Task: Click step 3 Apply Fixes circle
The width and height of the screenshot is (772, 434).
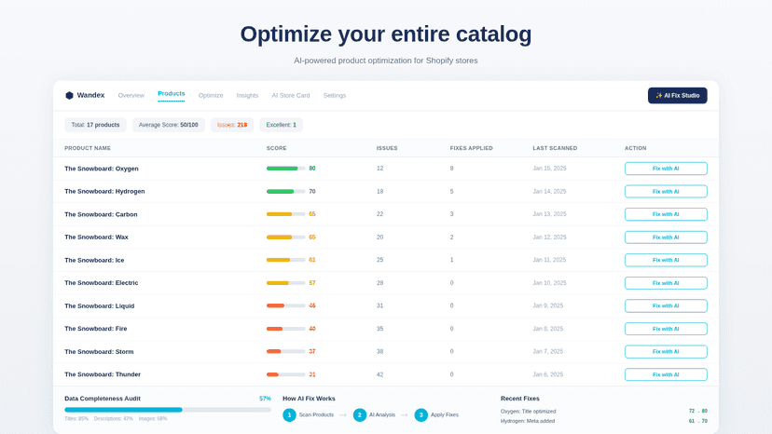Action: tap(420, 414)
